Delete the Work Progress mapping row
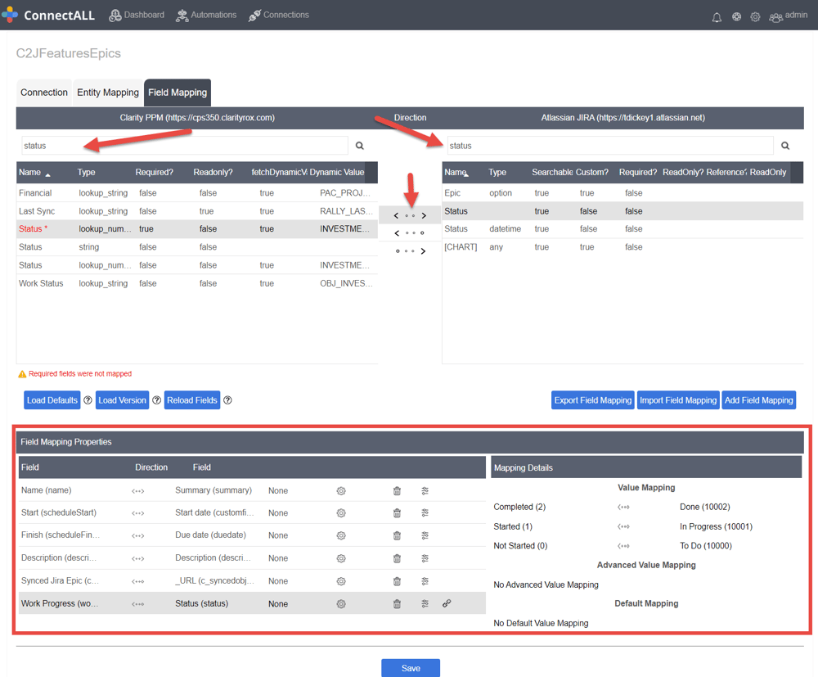818x677 pixels. [397, 604]
